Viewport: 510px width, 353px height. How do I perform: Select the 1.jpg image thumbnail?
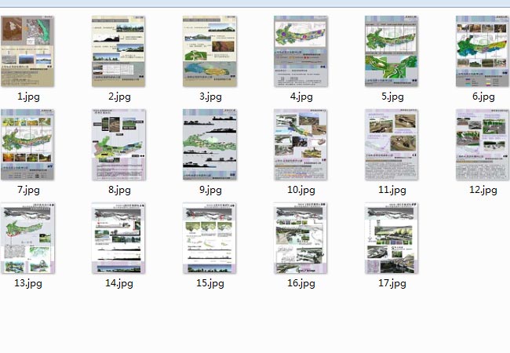tap(28, 51)
